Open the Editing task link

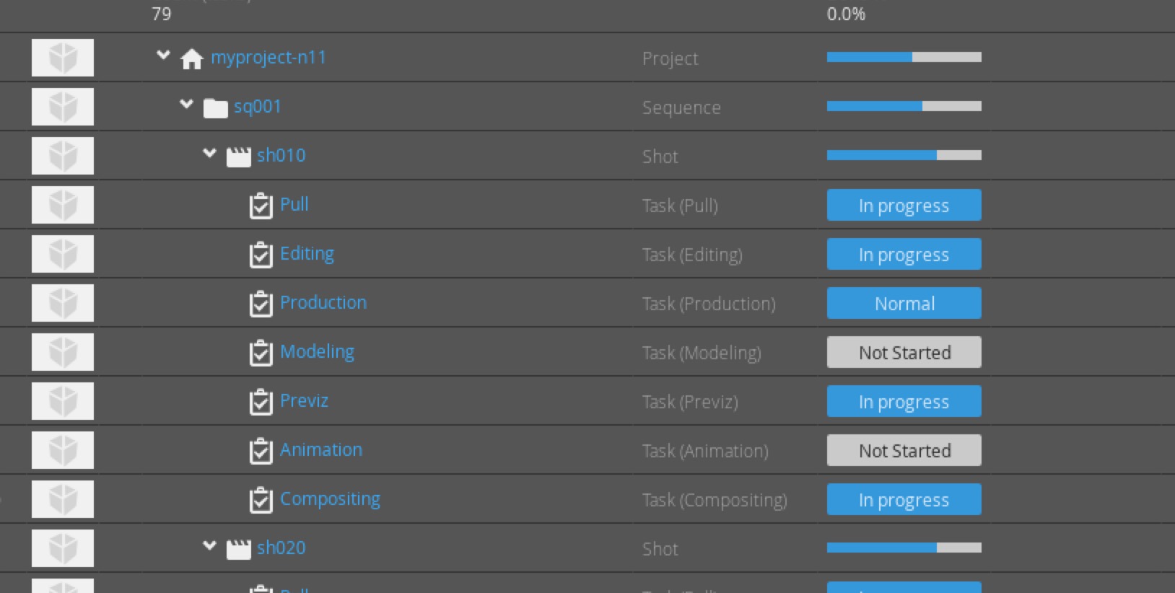[x=307, y=254]
